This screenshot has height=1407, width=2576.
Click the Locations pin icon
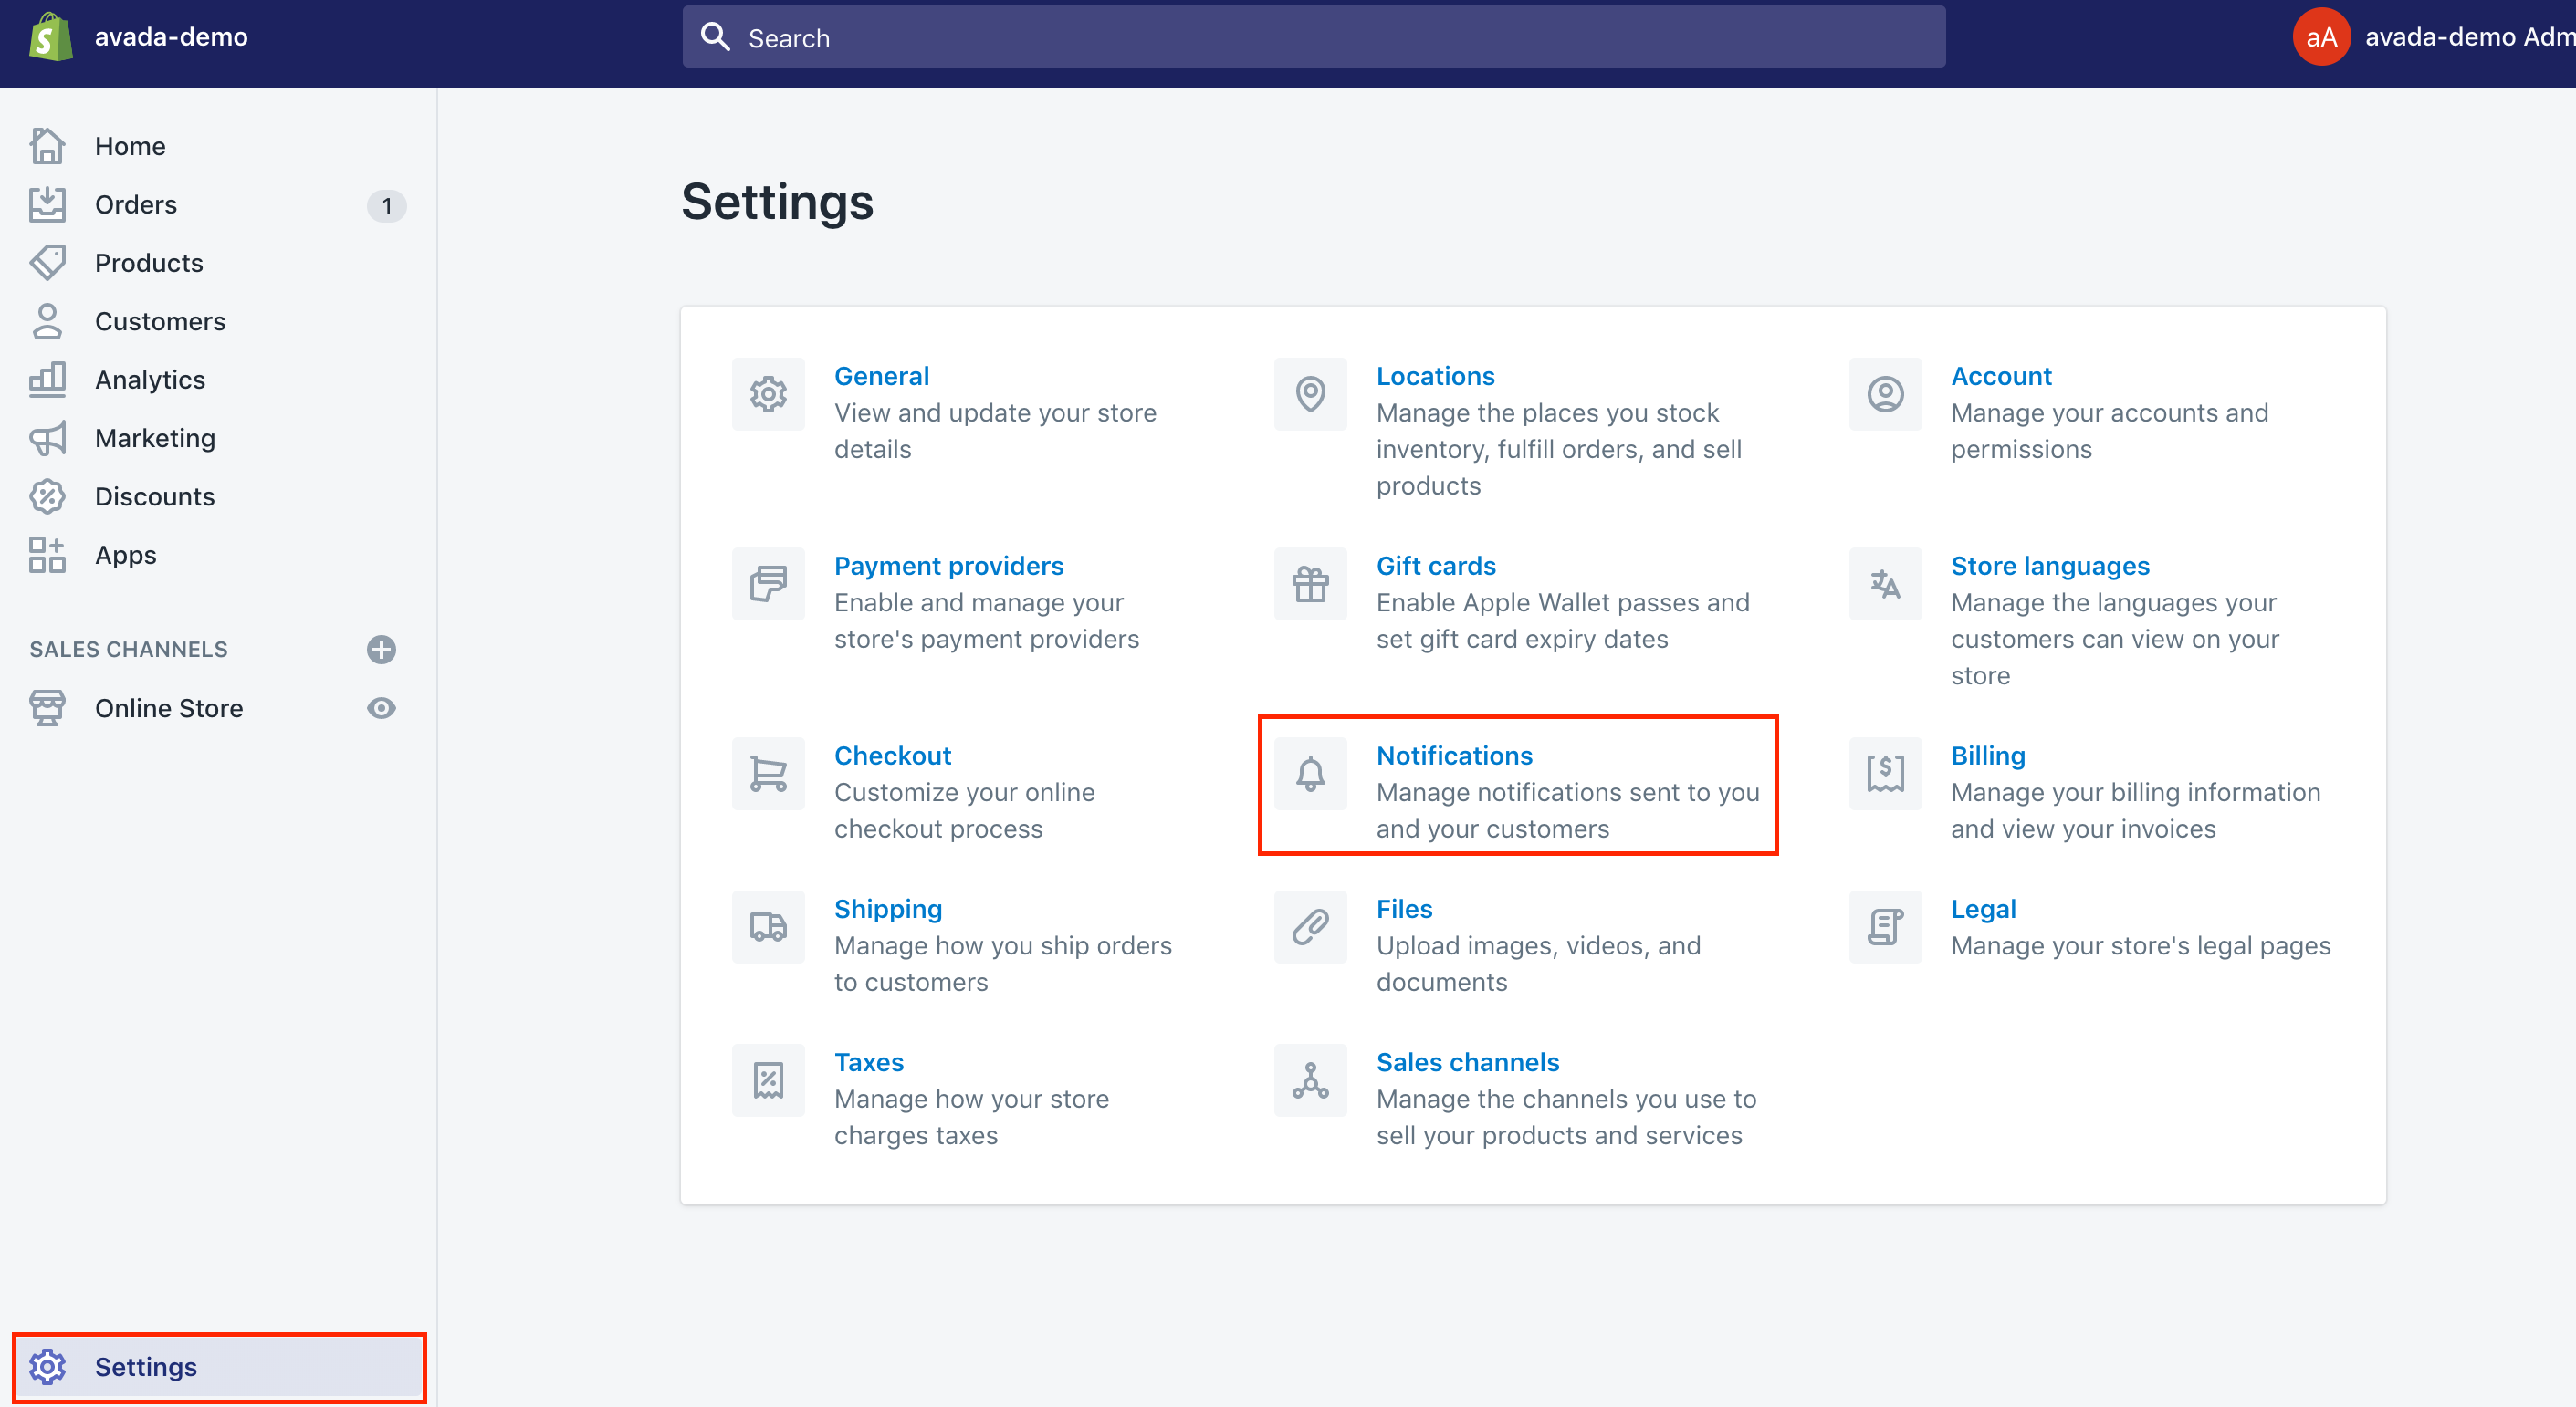click(1311, 395)
